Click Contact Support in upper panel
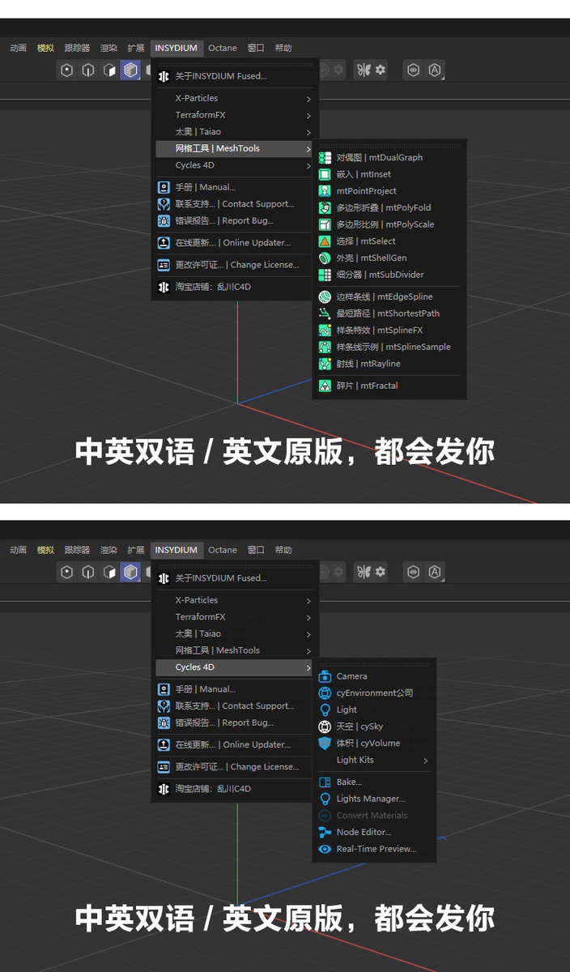570x972 pixels. click(x=235, y=204)
